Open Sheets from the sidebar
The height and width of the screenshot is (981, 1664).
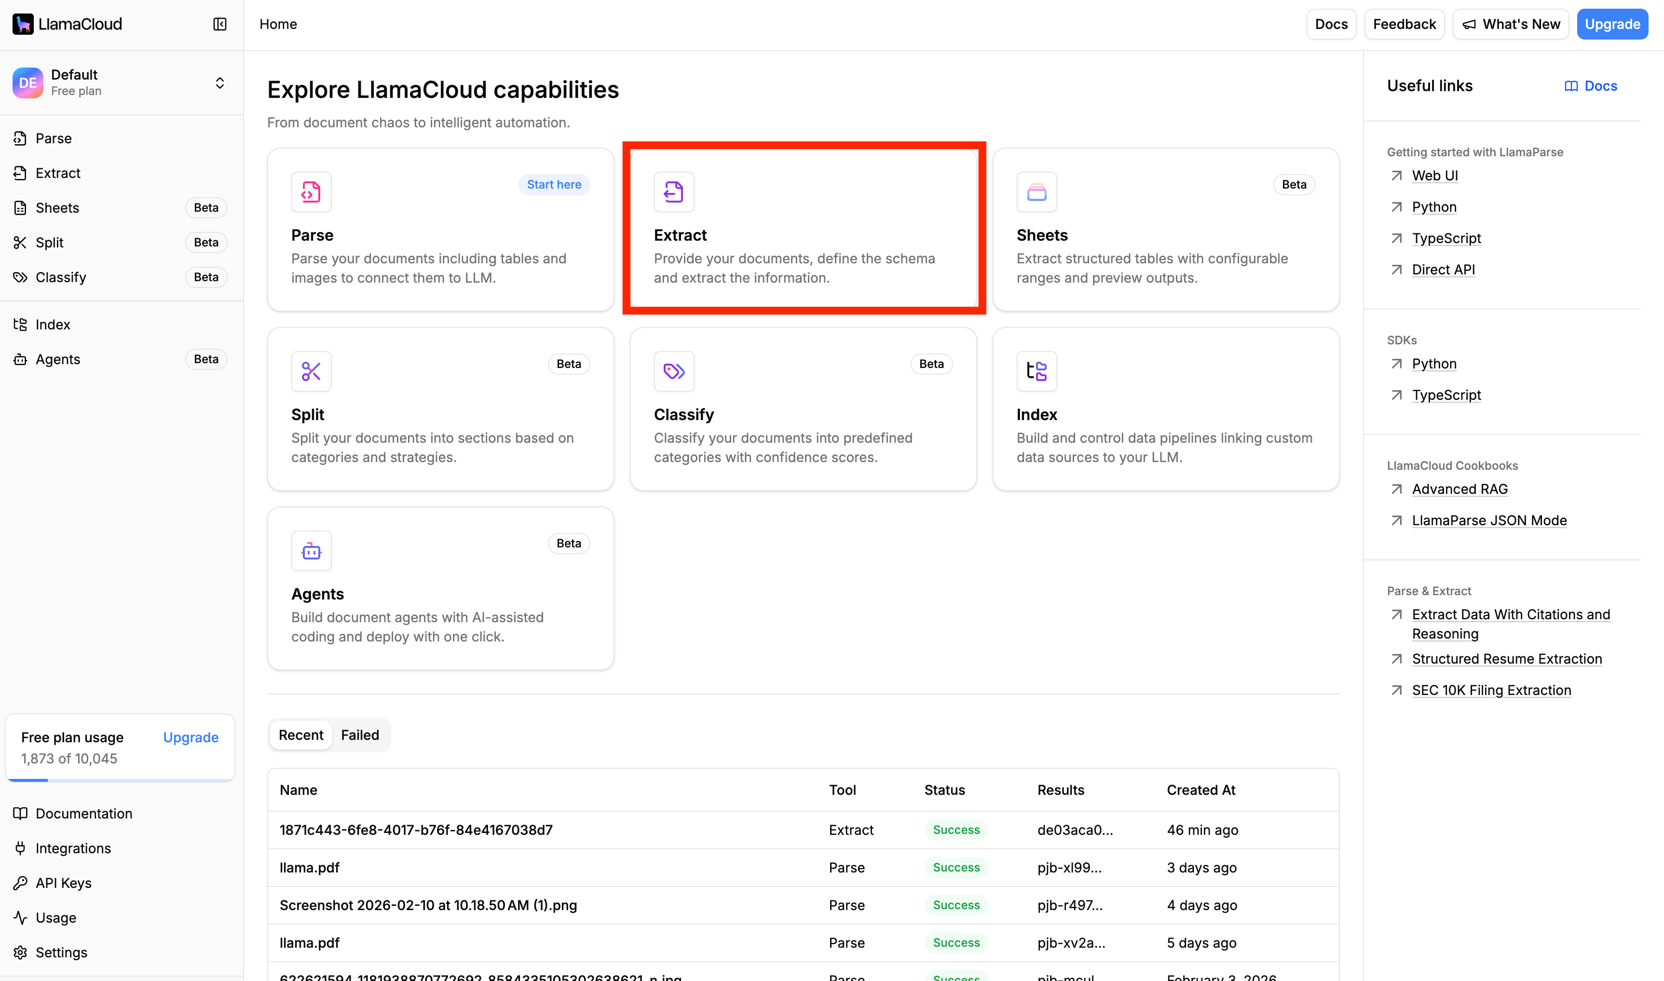(x=122, y=207)
